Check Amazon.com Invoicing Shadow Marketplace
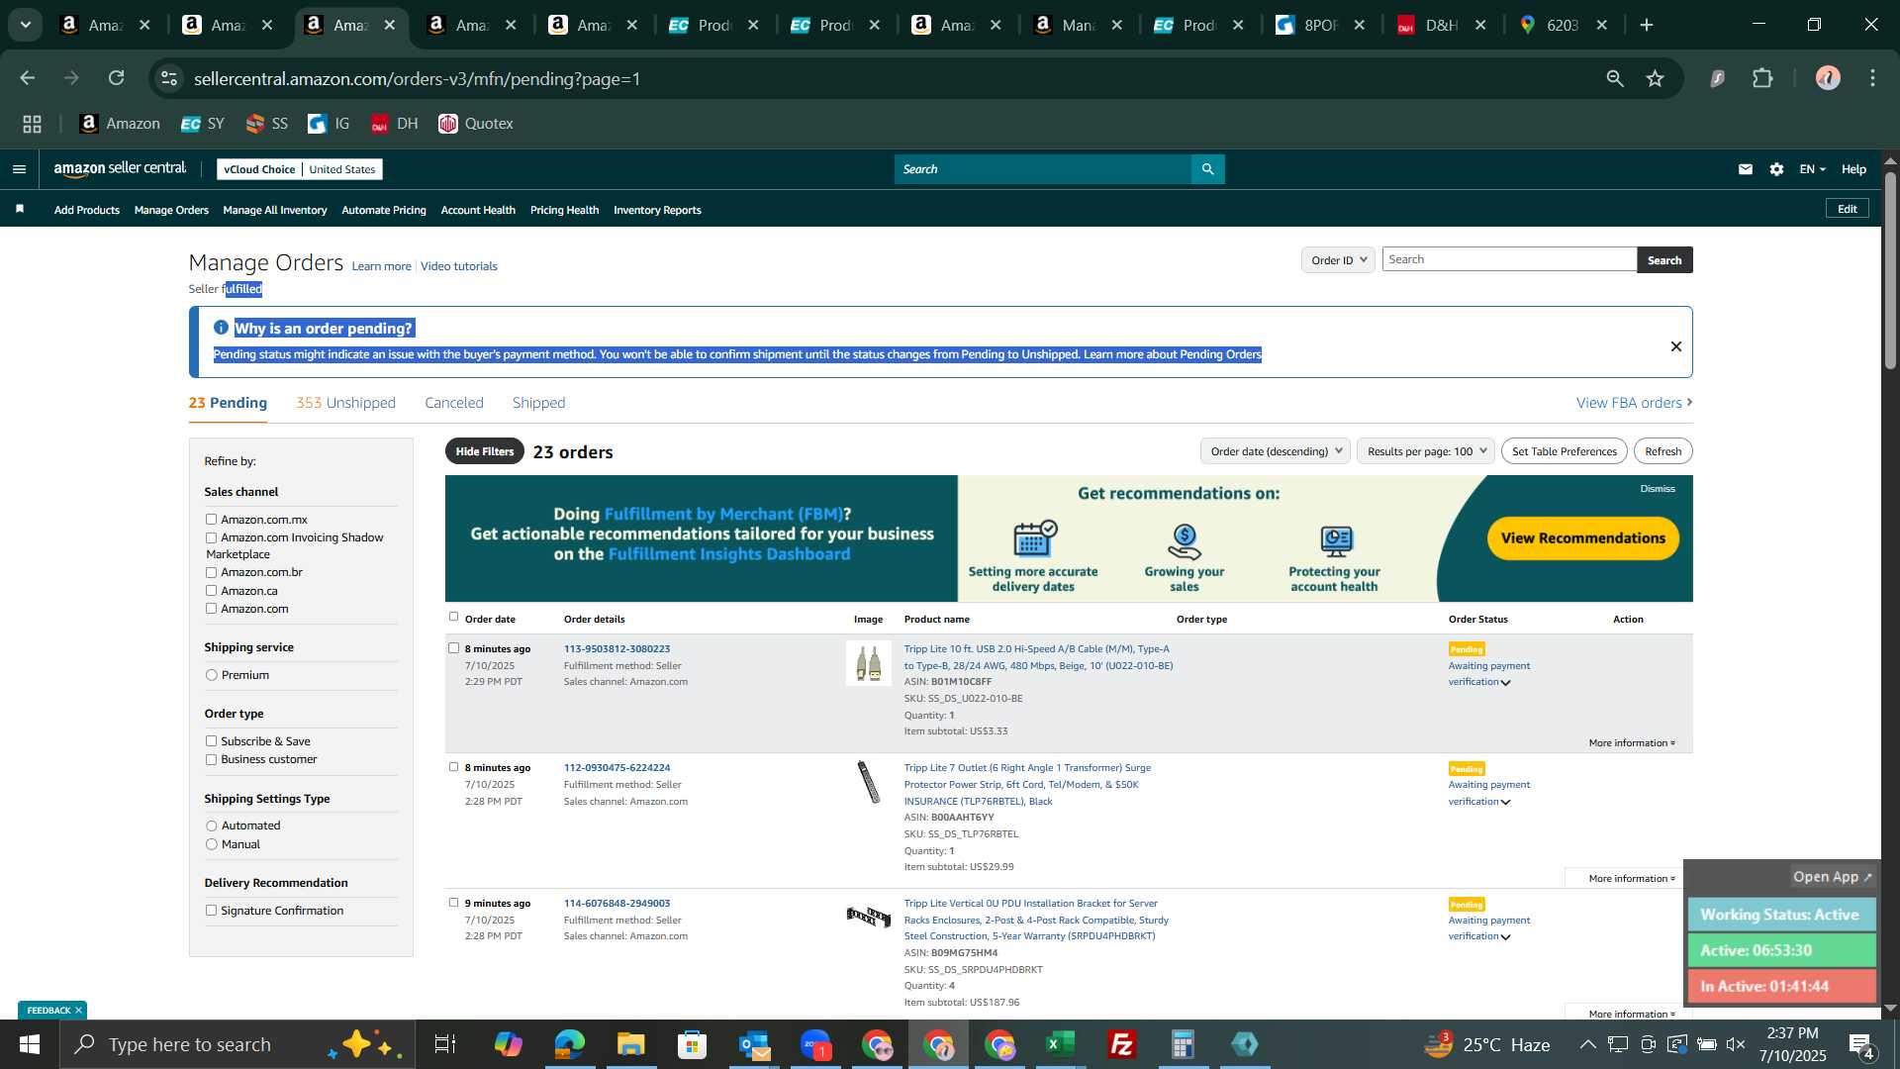 click(211, 537)
